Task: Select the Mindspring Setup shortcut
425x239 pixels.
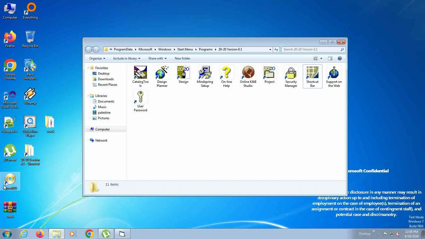Action: tap(205, 76)
